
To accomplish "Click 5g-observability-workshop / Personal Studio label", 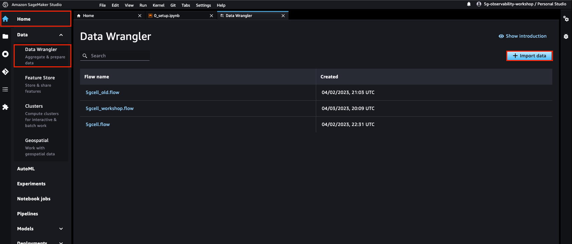I will [x=525, y=4].
